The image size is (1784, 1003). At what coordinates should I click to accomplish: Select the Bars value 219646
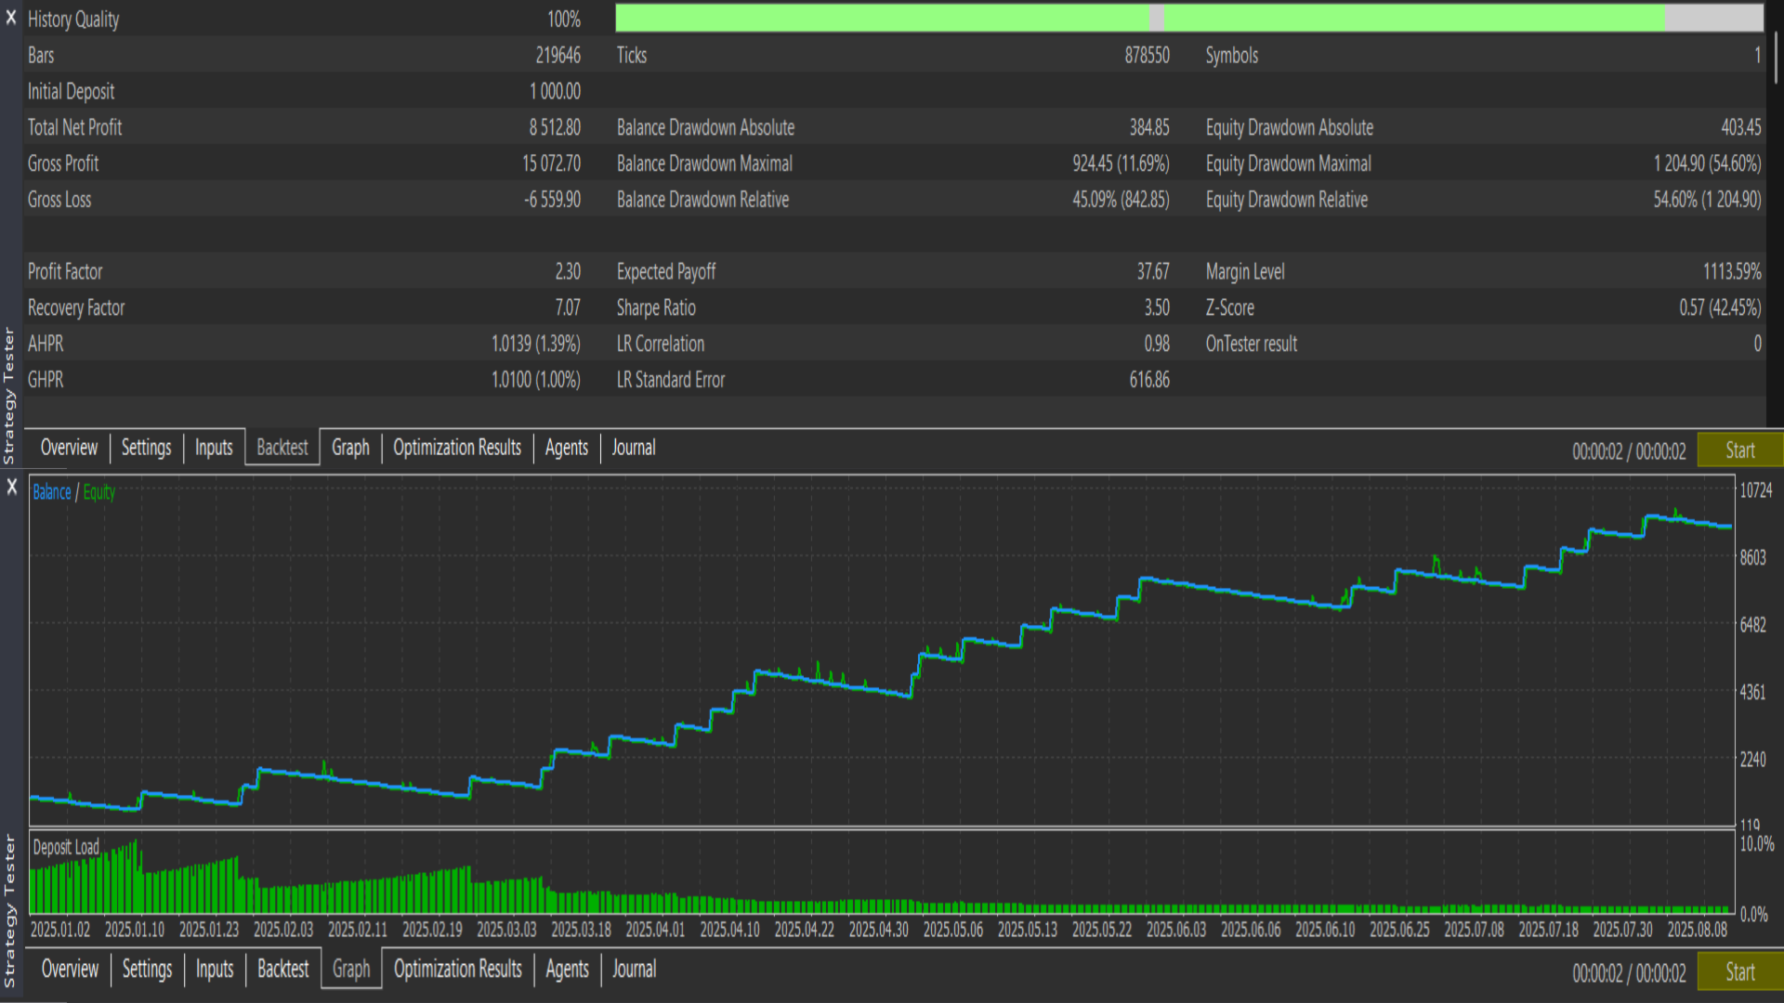[x=557, y=55]
